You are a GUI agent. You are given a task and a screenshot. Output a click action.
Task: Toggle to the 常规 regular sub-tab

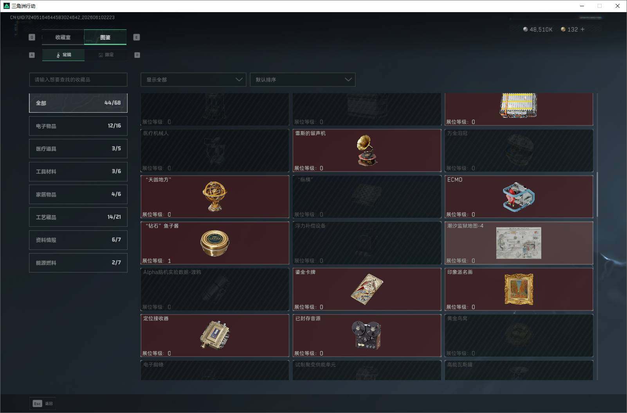(x=63, y=55)
